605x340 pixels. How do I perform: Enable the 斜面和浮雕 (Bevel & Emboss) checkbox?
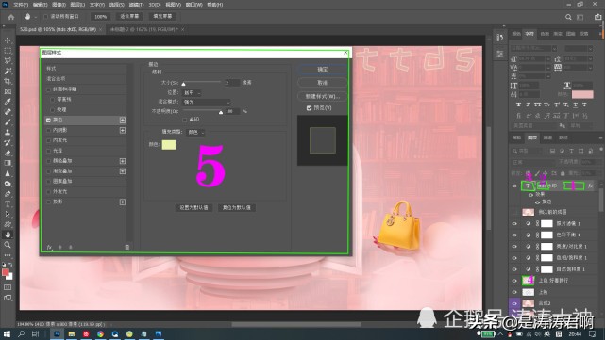tap(49, 89)
